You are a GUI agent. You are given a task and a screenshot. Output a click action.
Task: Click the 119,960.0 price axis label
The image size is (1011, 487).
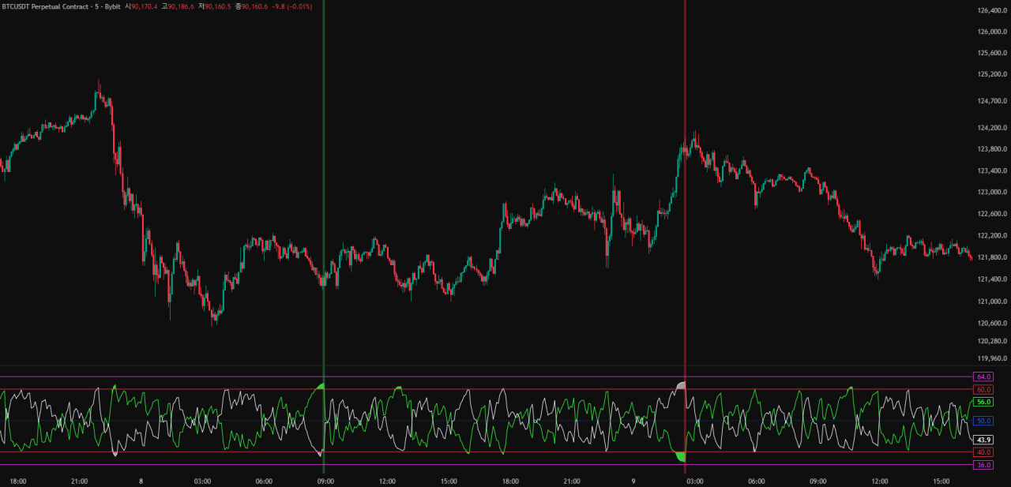tap(990, 358)
